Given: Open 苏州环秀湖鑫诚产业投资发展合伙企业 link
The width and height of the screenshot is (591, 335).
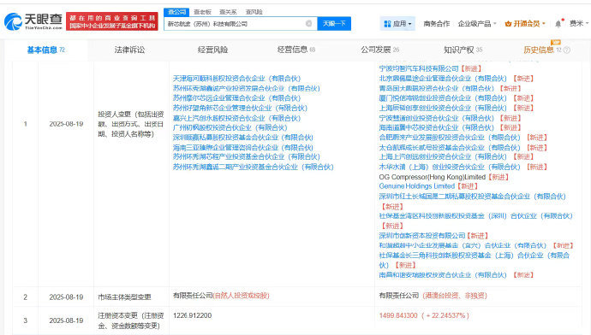Looking at the screenshot, I should tap(246, 88).
